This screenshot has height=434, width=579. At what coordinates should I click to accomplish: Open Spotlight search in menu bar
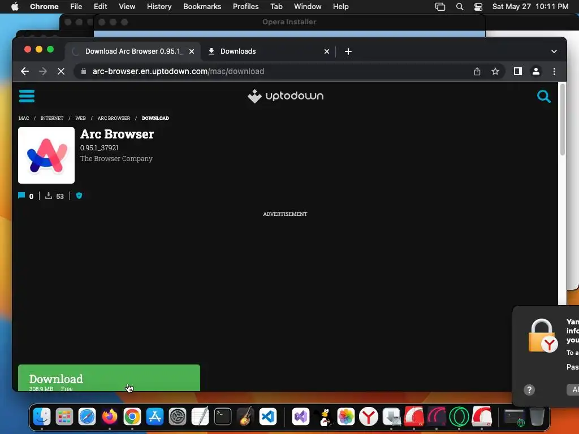pos(460,6)
